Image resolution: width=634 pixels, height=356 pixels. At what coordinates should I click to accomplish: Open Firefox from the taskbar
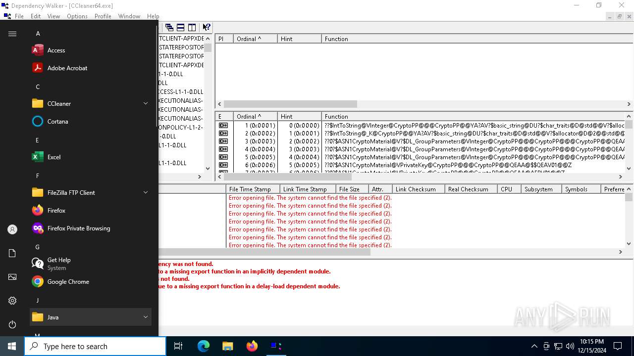tap(252, 346)
